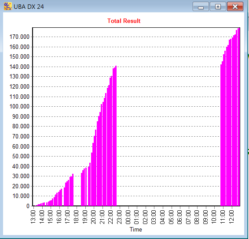Click the 170.000 y-axis label
This screenshot has width=249, height=239.
coord(19,37)
